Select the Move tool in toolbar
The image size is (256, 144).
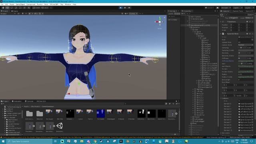(7, 8)
